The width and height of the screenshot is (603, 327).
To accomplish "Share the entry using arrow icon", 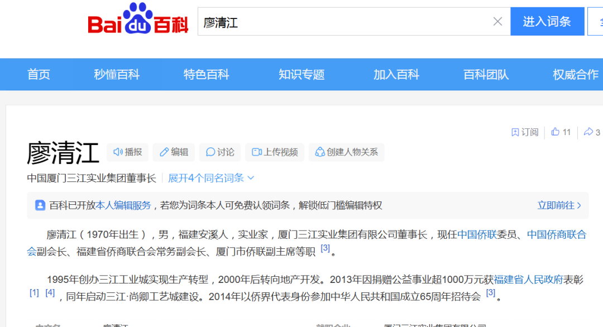I will tap(591, 132).
